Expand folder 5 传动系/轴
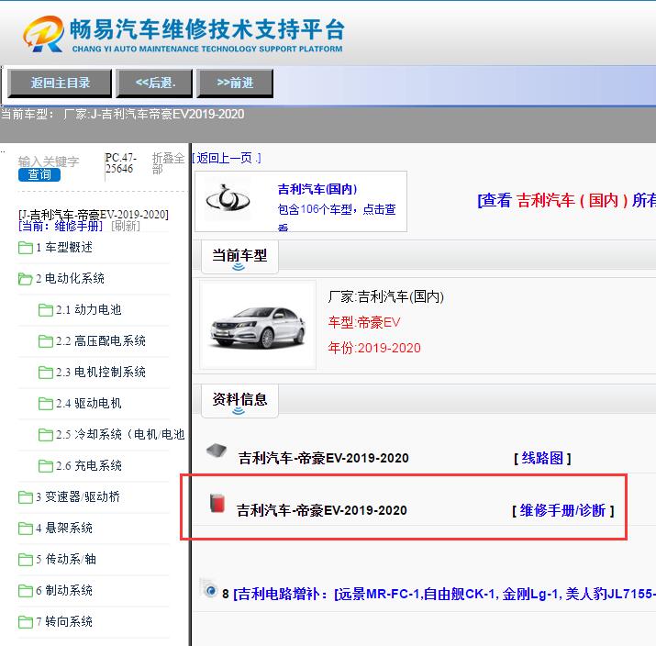656x646 pixels. [66, 560]
